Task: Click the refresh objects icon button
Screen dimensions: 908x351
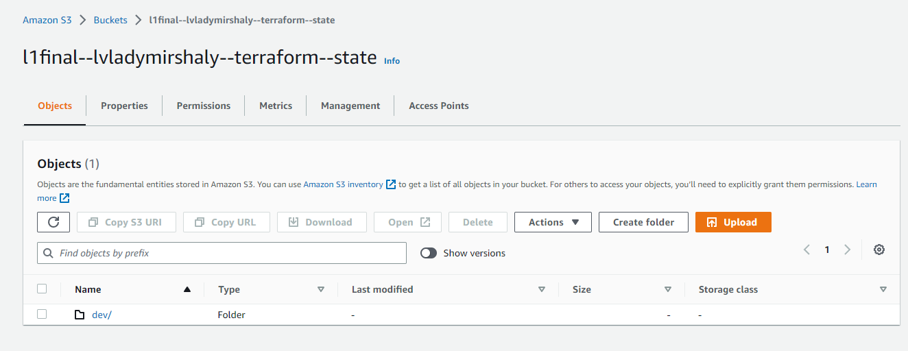Action: tap(53, 222)
